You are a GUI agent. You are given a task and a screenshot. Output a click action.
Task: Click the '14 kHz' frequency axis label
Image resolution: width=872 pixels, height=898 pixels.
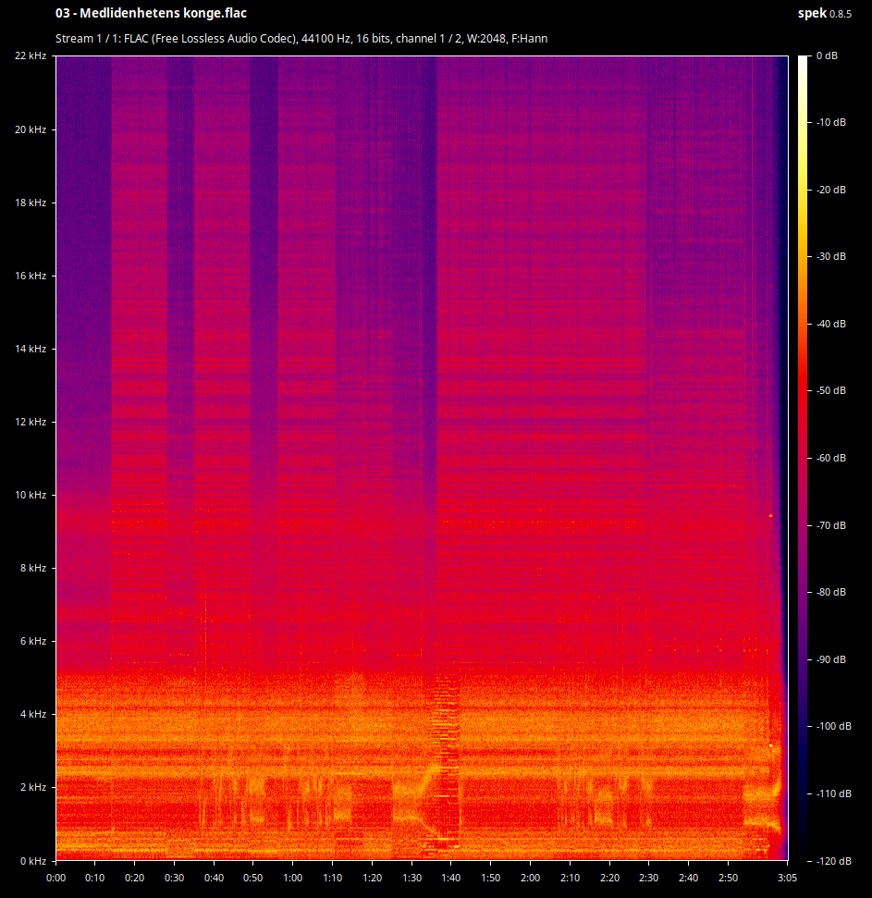coord(31,349)
